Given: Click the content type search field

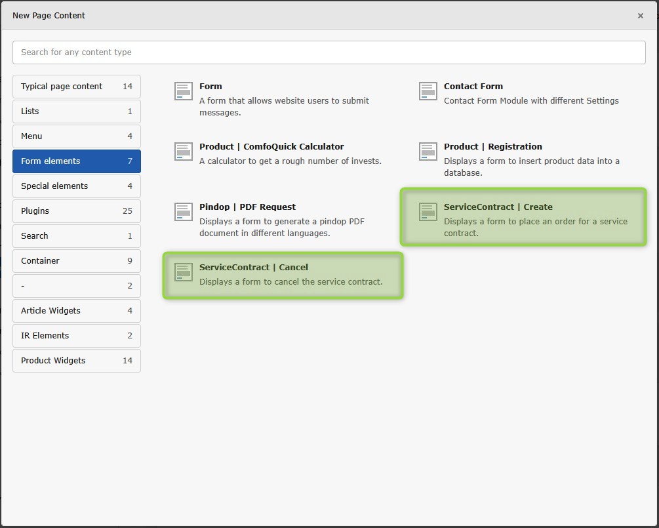Looking at the screenshot, I should 329,52.
